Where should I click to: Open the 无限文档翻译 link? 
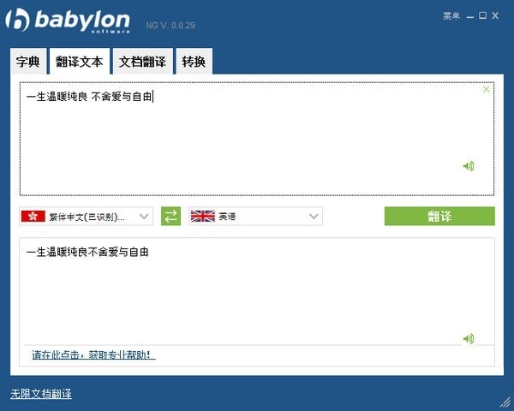pos(41,394)
